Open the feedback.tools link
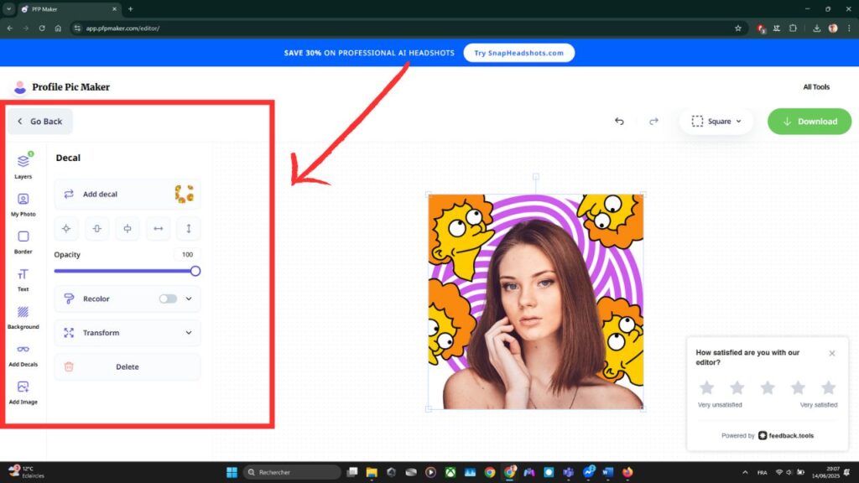 [786, 435]
